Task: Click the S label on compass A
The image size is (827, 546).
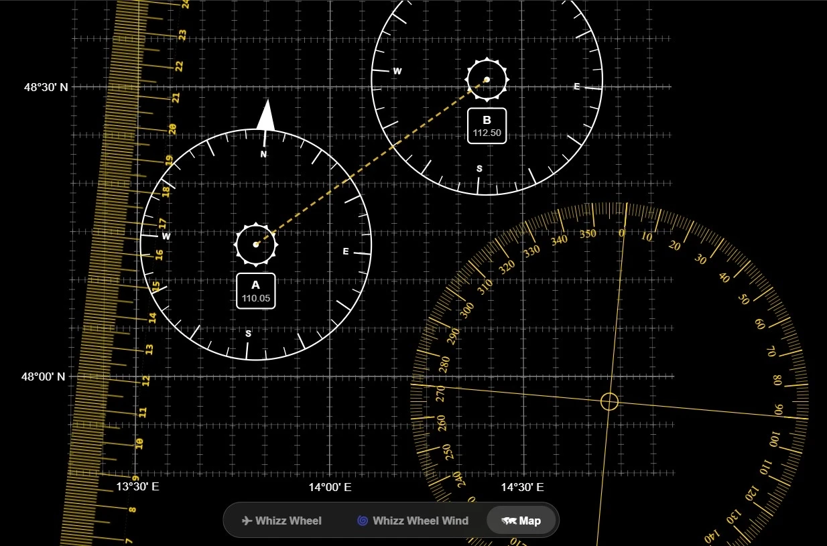Action: pyautogui.click(x=248, y=334)
